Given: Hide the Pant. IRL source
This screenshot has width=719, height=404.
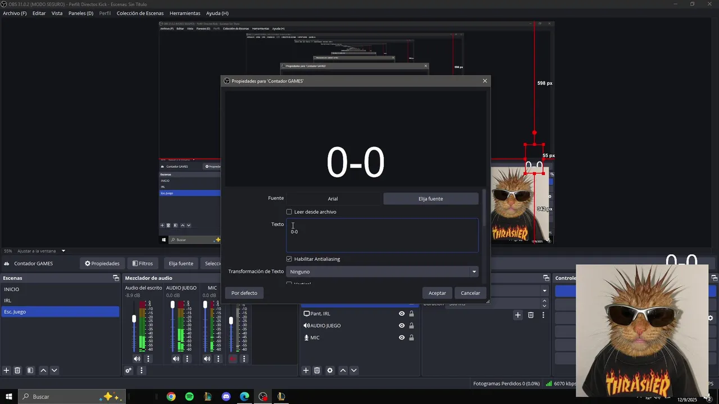Looking at the screenshot, I should pyautogui.click(x=402, y=314).
